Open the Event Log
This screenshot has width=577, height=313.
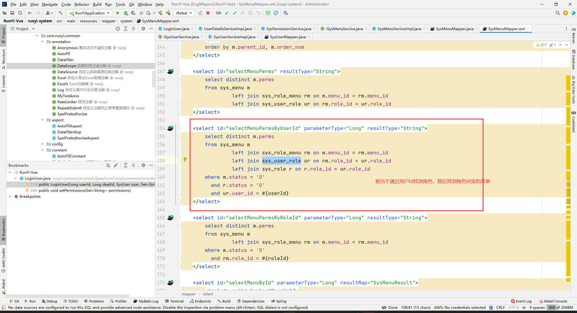521,301
